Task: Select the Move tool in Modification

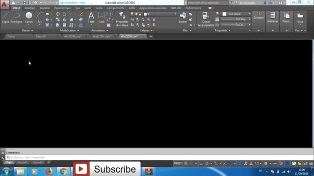Action: (x=58, y=14)
